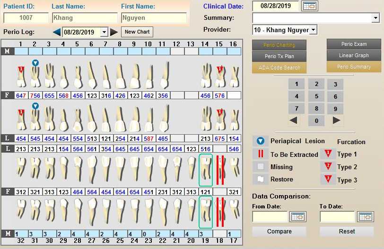Open ADA Code Search

coord(279,68)
